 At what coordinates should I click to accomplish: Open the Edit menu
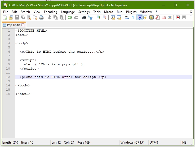point(14,12)
